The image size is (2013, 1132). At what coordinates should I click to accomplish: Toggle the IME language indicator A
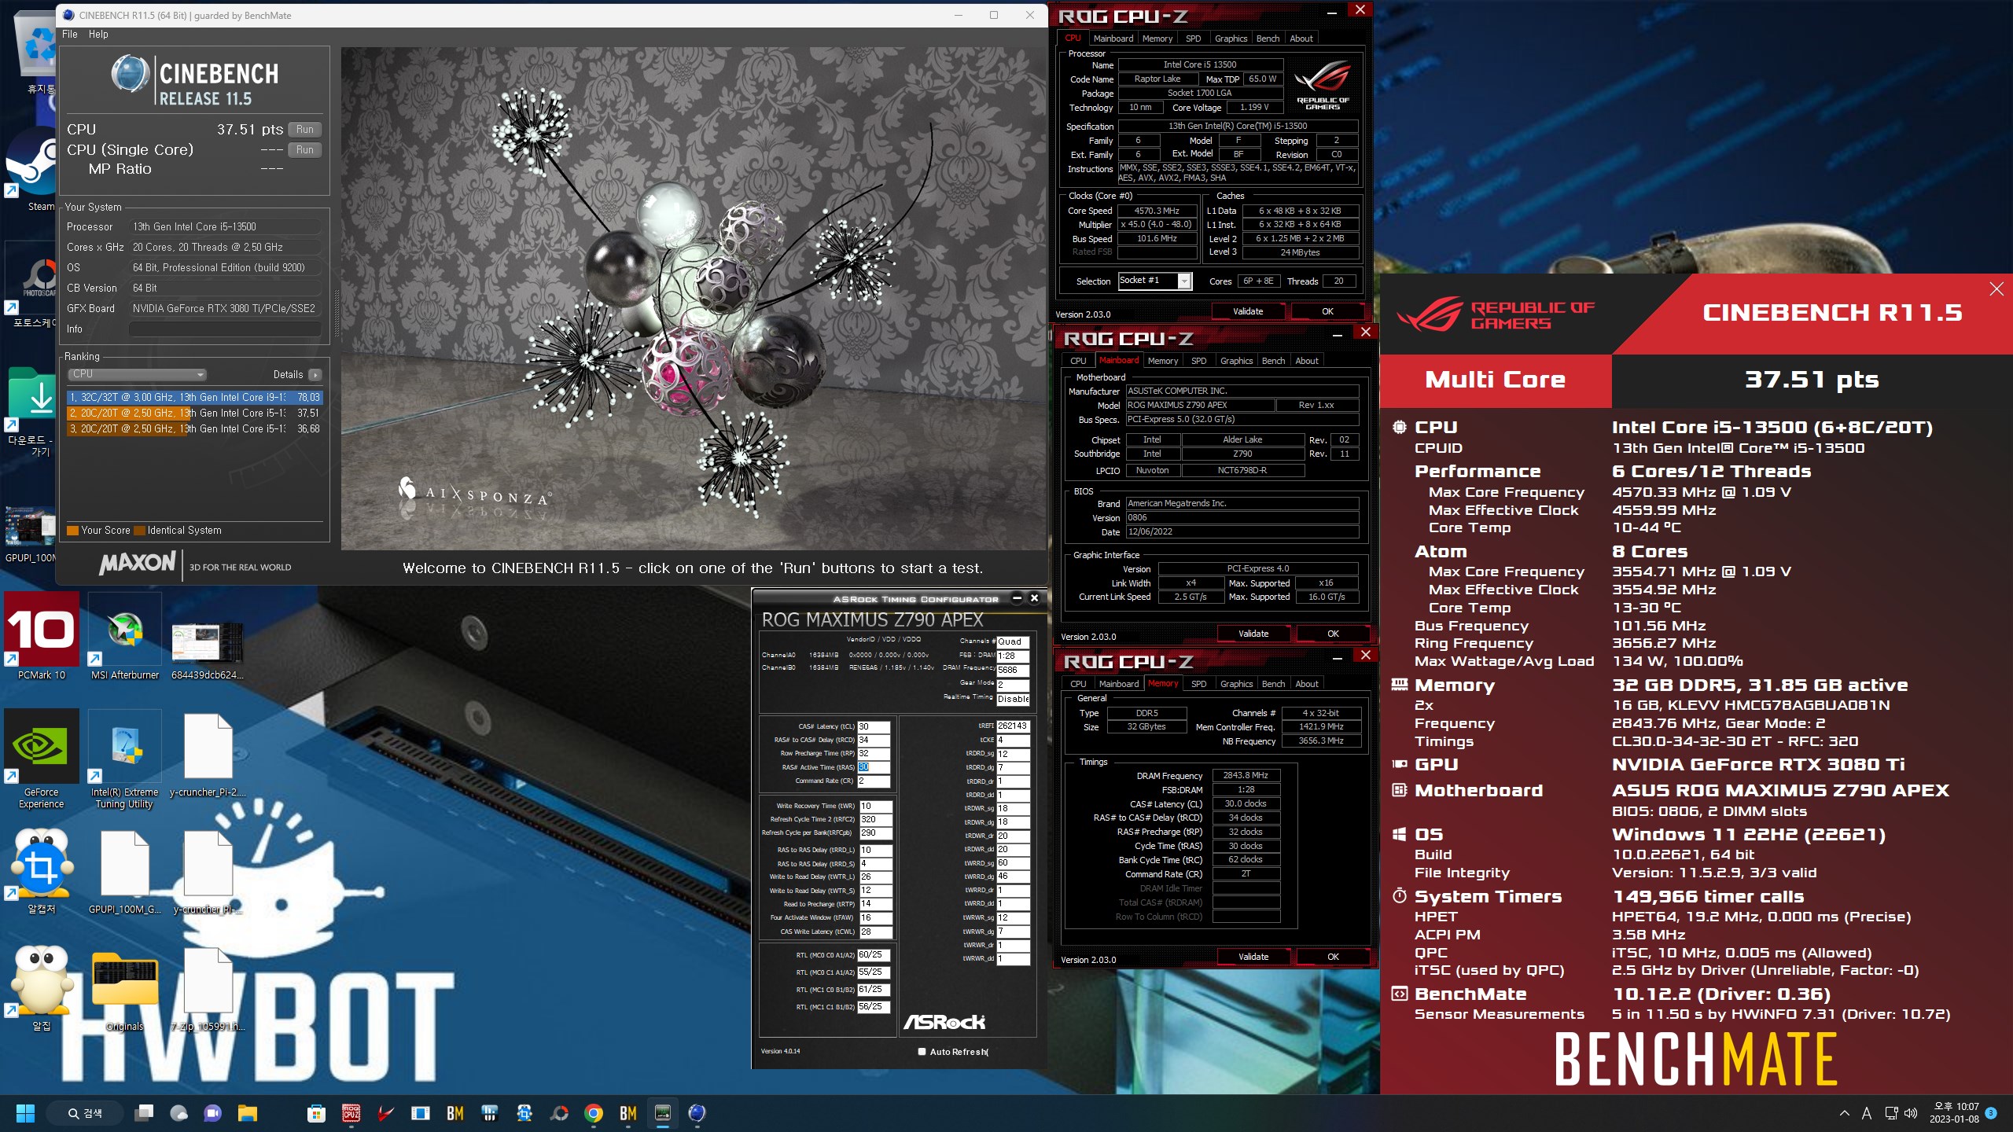(1867, 1113)
